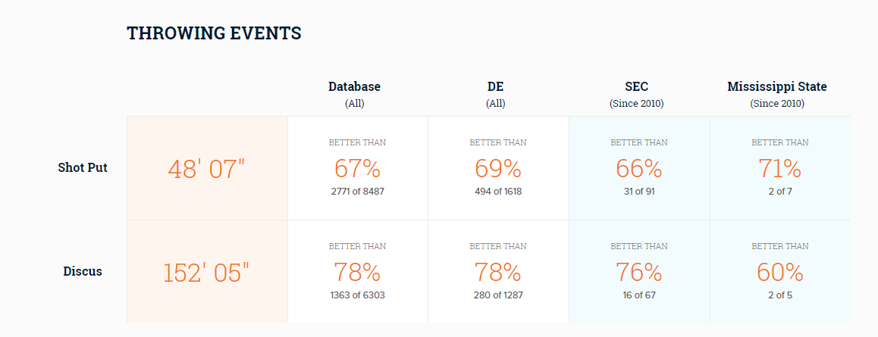This screenshot has width=878, height=337.
Task: Select the 48' 07" shot put mark
Action: coord(207,168)
